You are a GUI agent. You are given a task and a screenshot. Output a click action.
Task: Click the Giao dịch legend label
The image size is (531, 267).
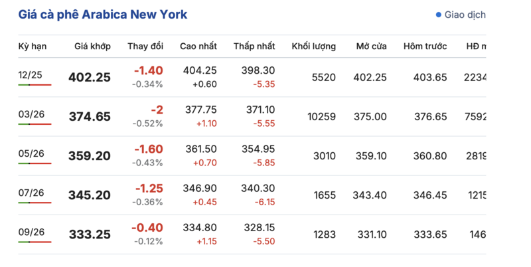(x=465, y=15)
